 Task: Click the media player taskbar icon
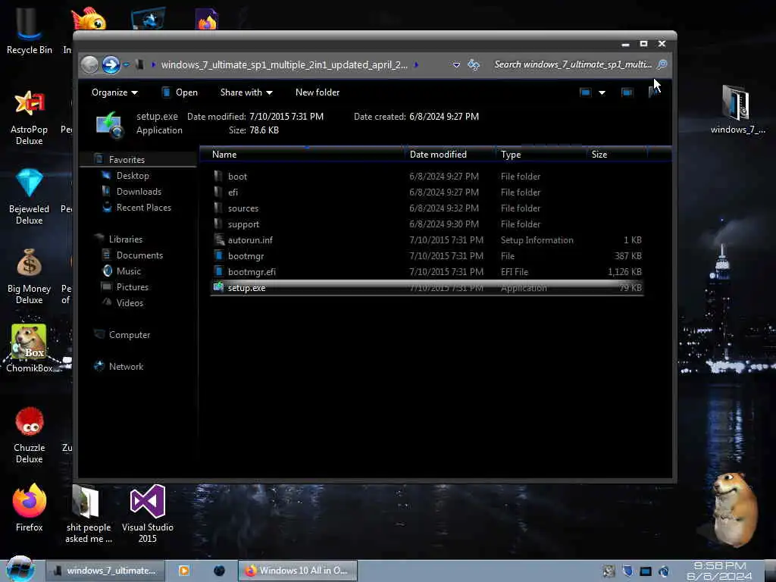point(183,571)
